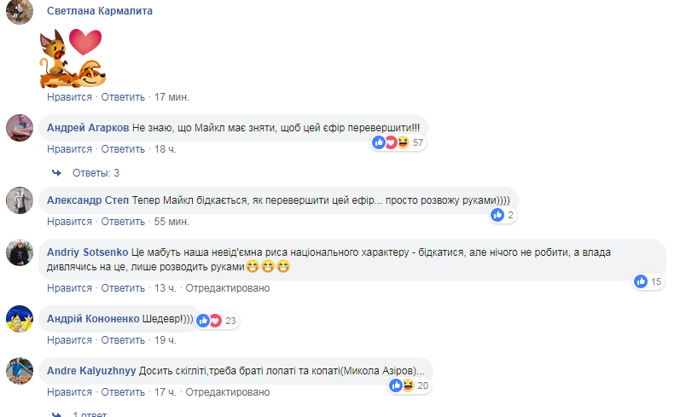The width and height of the screenshot is (686, 417).
Task: Like Светлана Кармалита's sticker comment
Action: coord(69,97)
